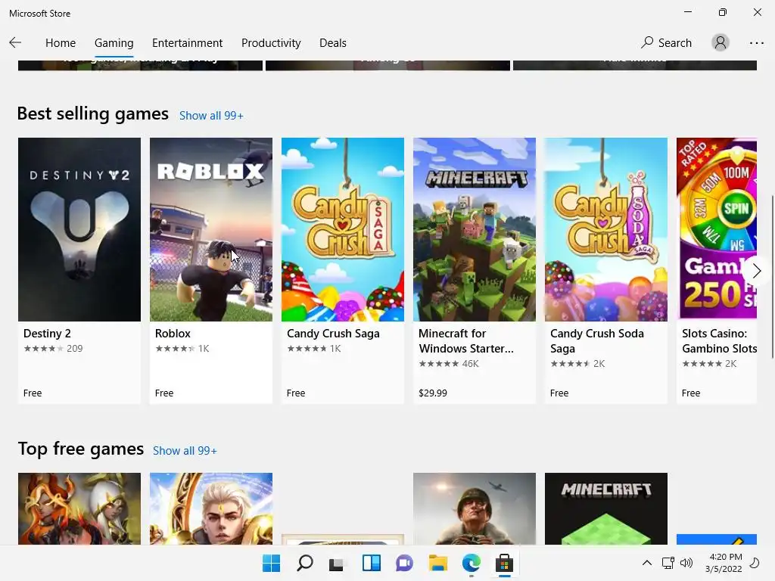Image resolution: width=775 pixels, height=581 pixels.
Task: Click the Free price under Roblox
Action: coord(164,393)
